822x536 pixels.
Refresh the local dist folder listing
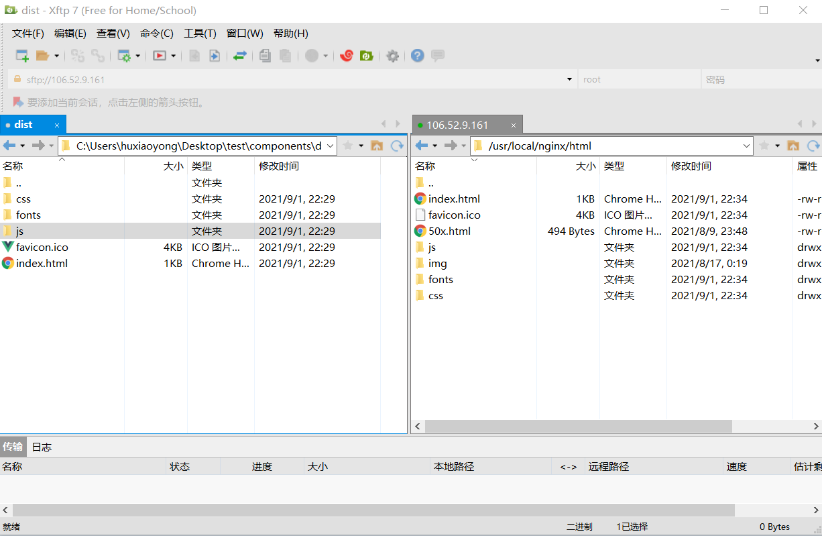pos(398,146)
